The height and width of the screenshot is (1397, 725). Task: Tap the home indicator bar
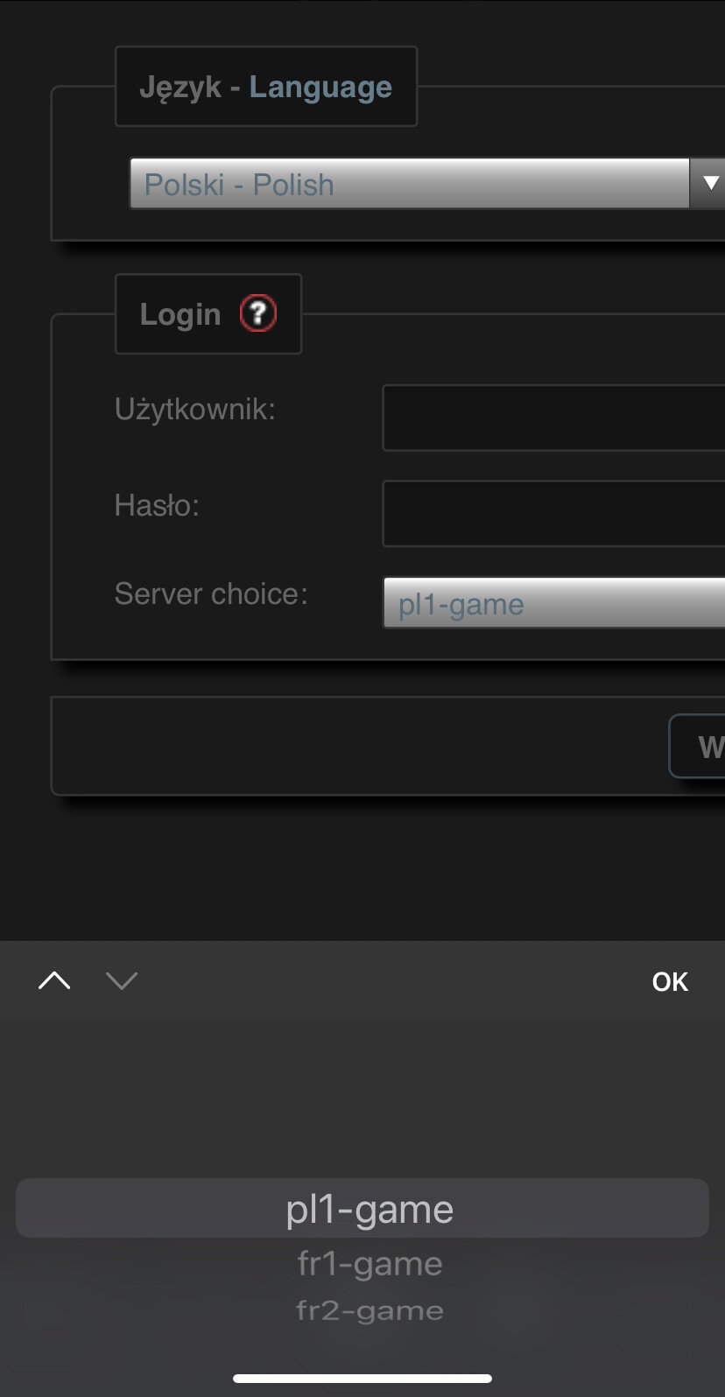[x=362, y=1379]
